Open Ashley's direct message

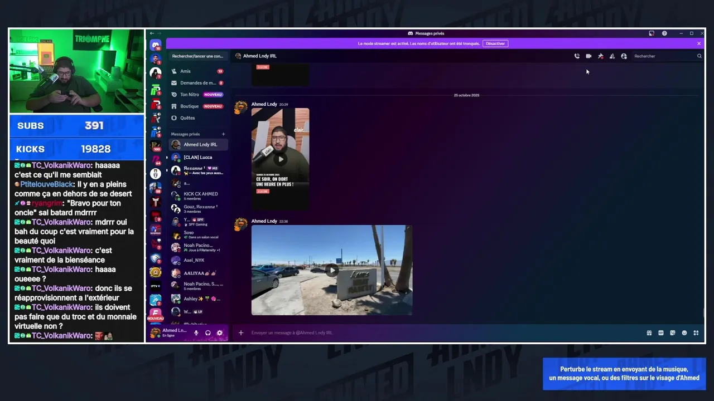coord(198,299)
